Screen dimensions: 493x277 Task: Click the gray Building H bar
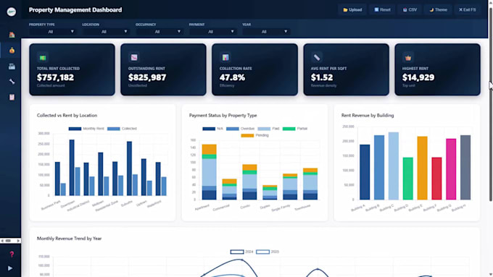pyautogui.click(x=465, y=168)
